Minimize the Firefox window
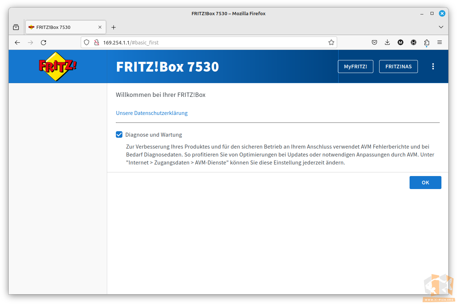The image size is (457, 304). pos(422,13)
